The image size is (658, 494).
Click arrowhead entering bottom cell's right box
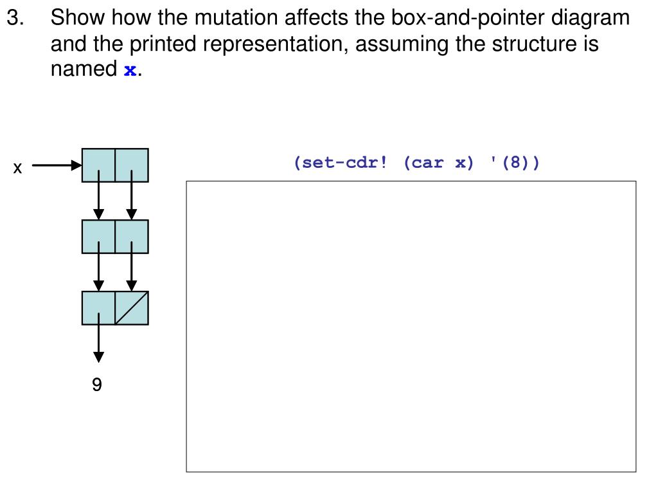[x=132, y=286]
